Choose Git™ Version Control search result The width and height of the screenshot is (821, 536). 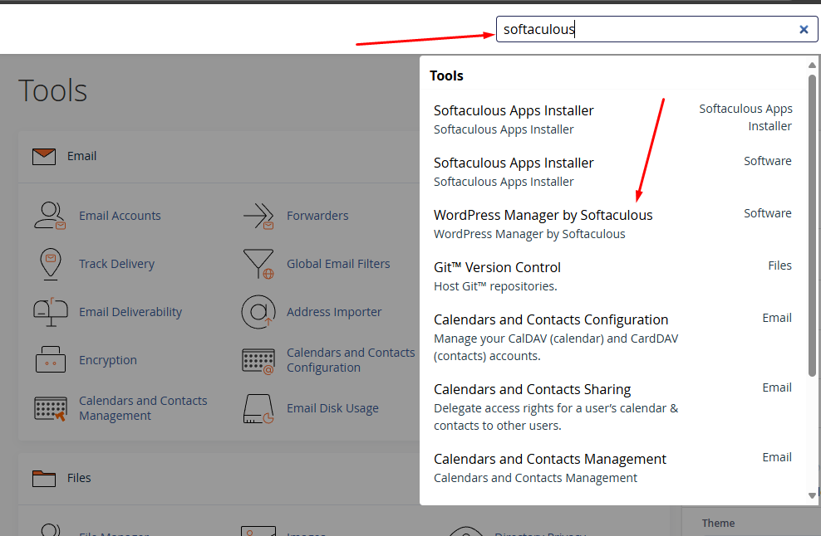pyautogui.click(x=497, y=268)
